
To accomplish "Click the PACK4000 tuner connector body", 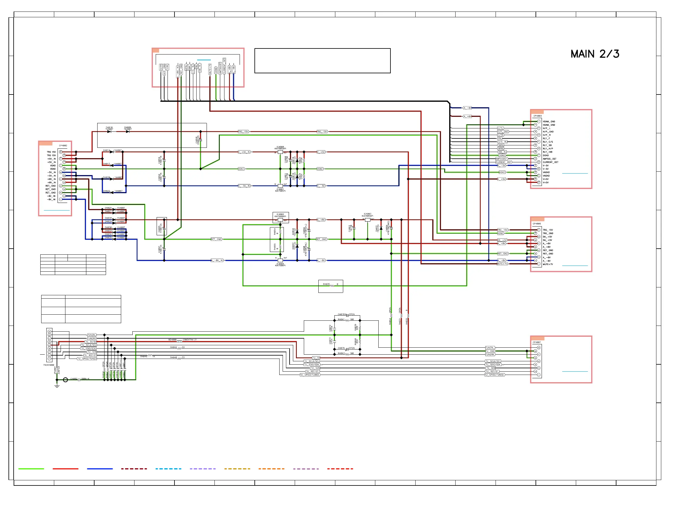I will [x=49, y=345].
